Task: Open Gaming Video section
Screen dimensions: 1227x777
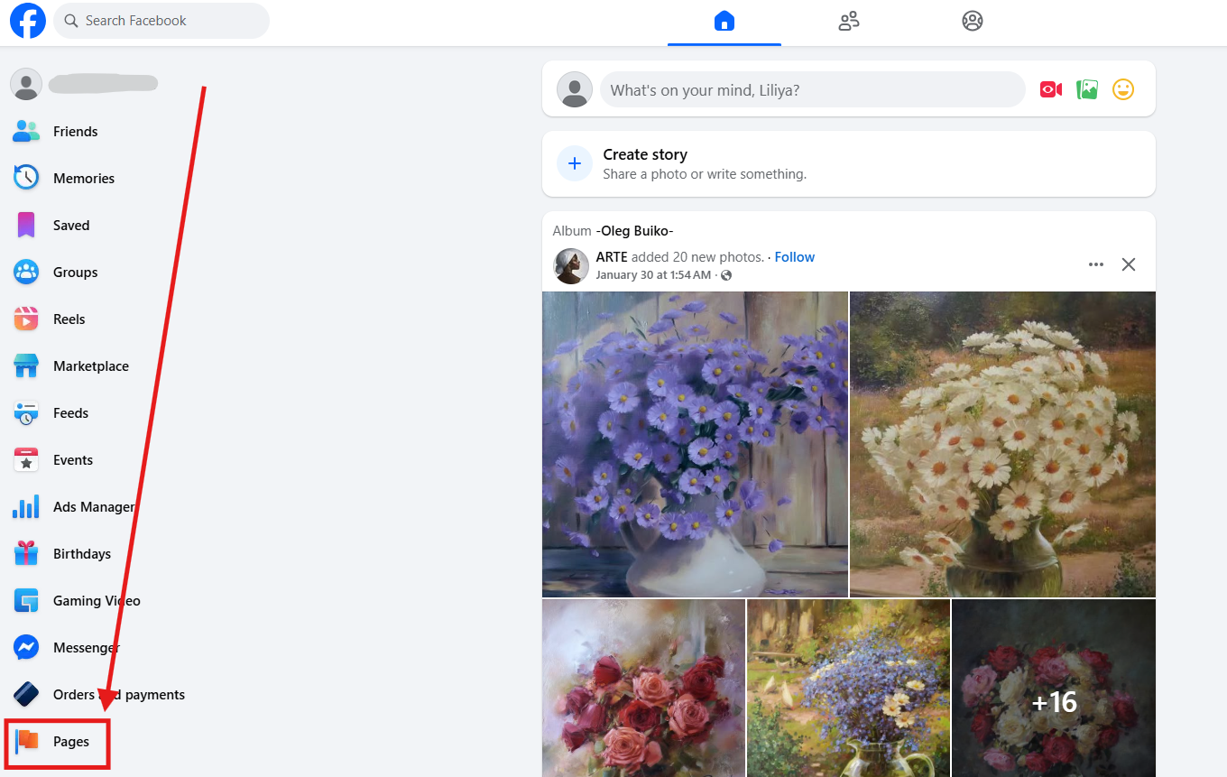Action: point(97,600)
